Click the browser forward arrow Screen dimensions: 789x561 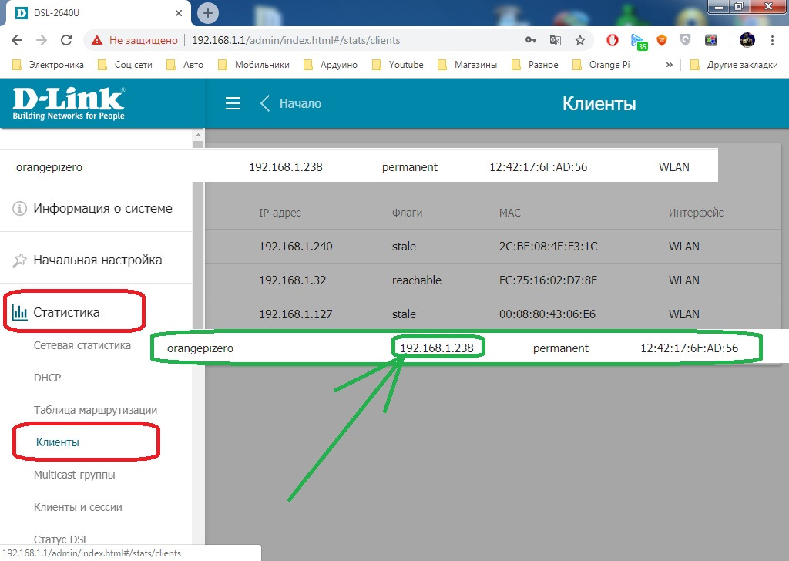(x=42, y=40)
